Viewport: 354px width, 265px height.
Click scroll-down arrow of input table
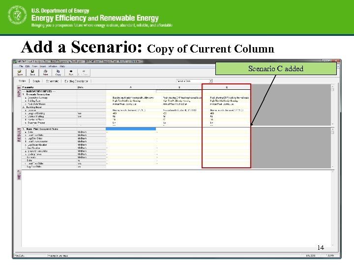point(332,124)
